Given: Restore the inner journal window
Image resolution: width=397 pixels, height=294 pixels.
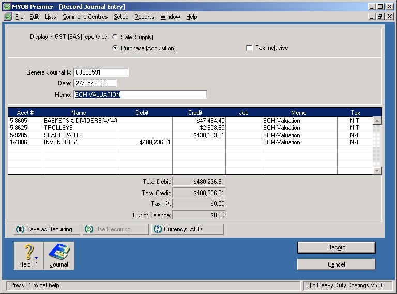Looking at the screenshot, I should 380,17.
